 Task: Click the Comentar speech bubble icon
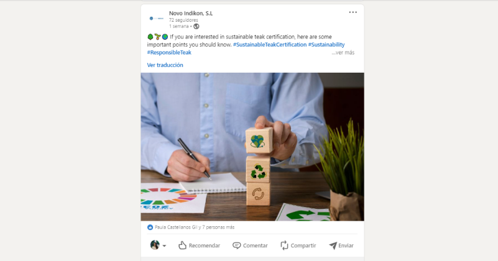pos(237,245)
